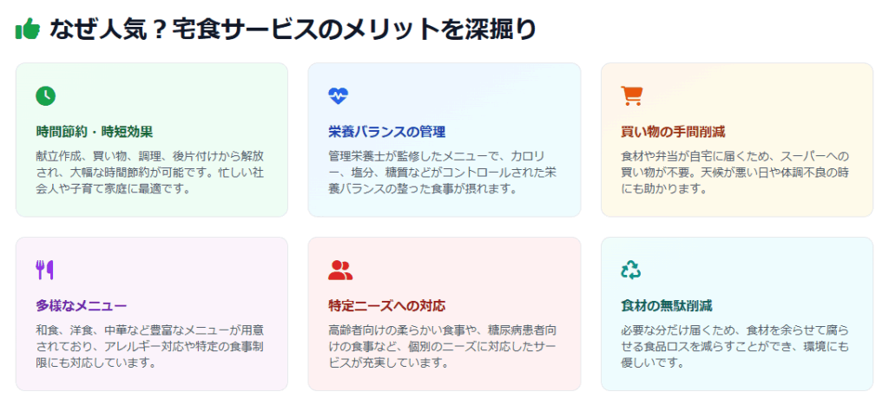Click the purple fork and knife icon
Screen dimensions: 889x405
tap(44, 271)
